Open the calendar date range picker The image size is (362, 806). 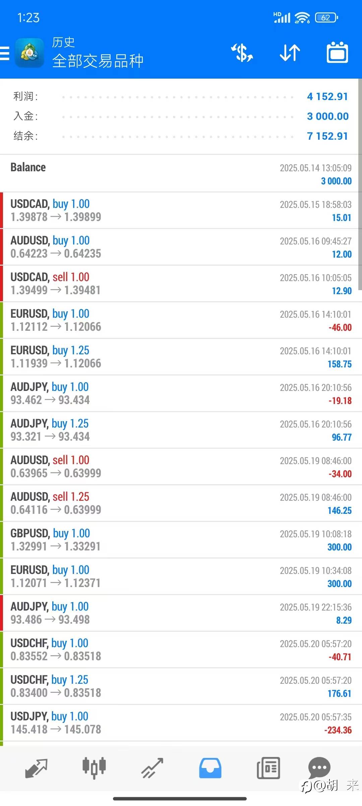[338, 53]
